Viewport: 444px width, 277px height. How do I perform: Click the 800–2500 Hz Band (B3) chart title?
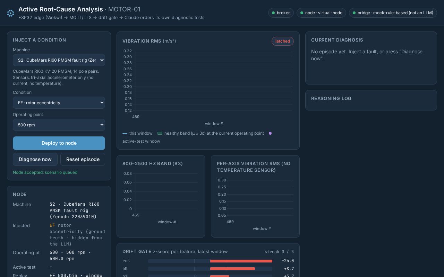point(153,163)
